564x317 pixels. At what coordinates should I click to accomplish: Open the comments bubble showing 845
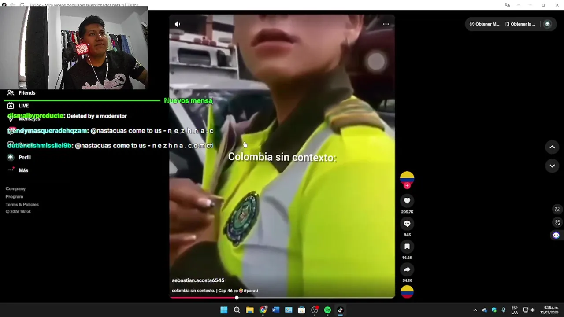(x=407, y=224)
